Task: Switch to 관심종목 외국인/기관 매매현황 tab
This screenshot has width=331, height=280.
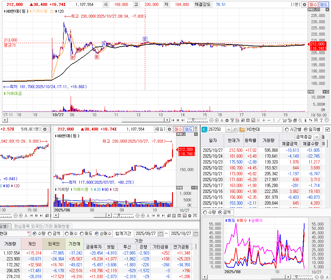Action: [42, 226]
